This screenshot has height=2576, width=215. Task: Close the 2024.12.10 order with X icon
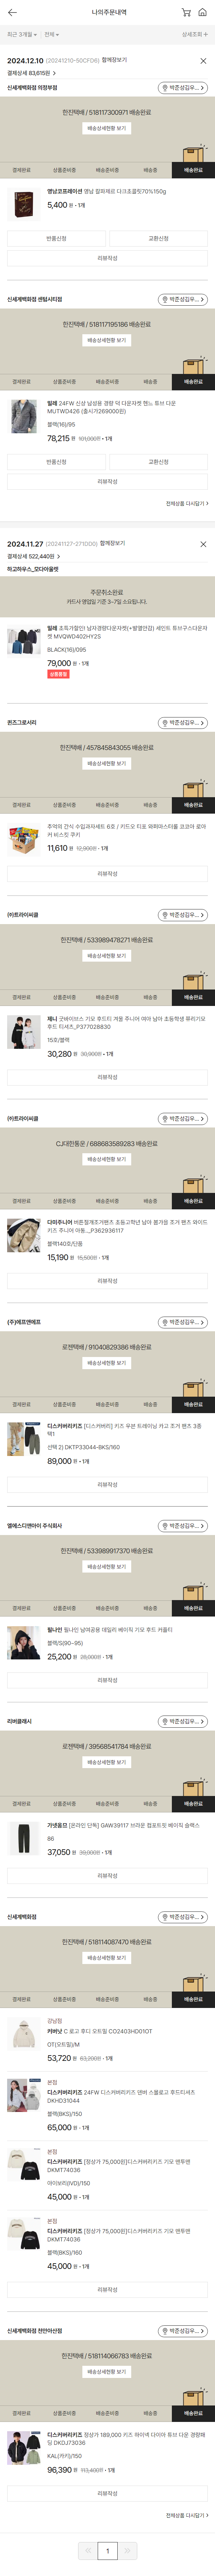[x=203, y=61]
